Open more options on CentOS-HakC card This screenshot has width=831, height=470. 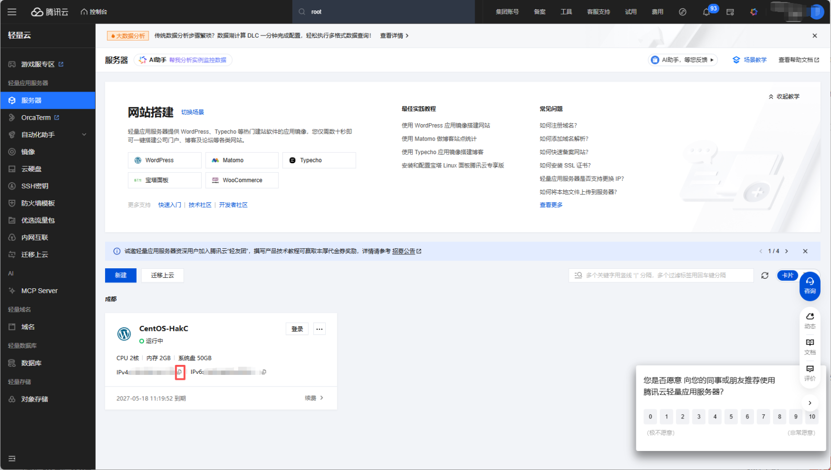tap(319, 329)
